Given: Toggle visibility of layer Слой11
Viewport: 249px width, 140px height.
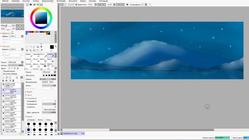Looking at the screenshot, I should (4, 90).
